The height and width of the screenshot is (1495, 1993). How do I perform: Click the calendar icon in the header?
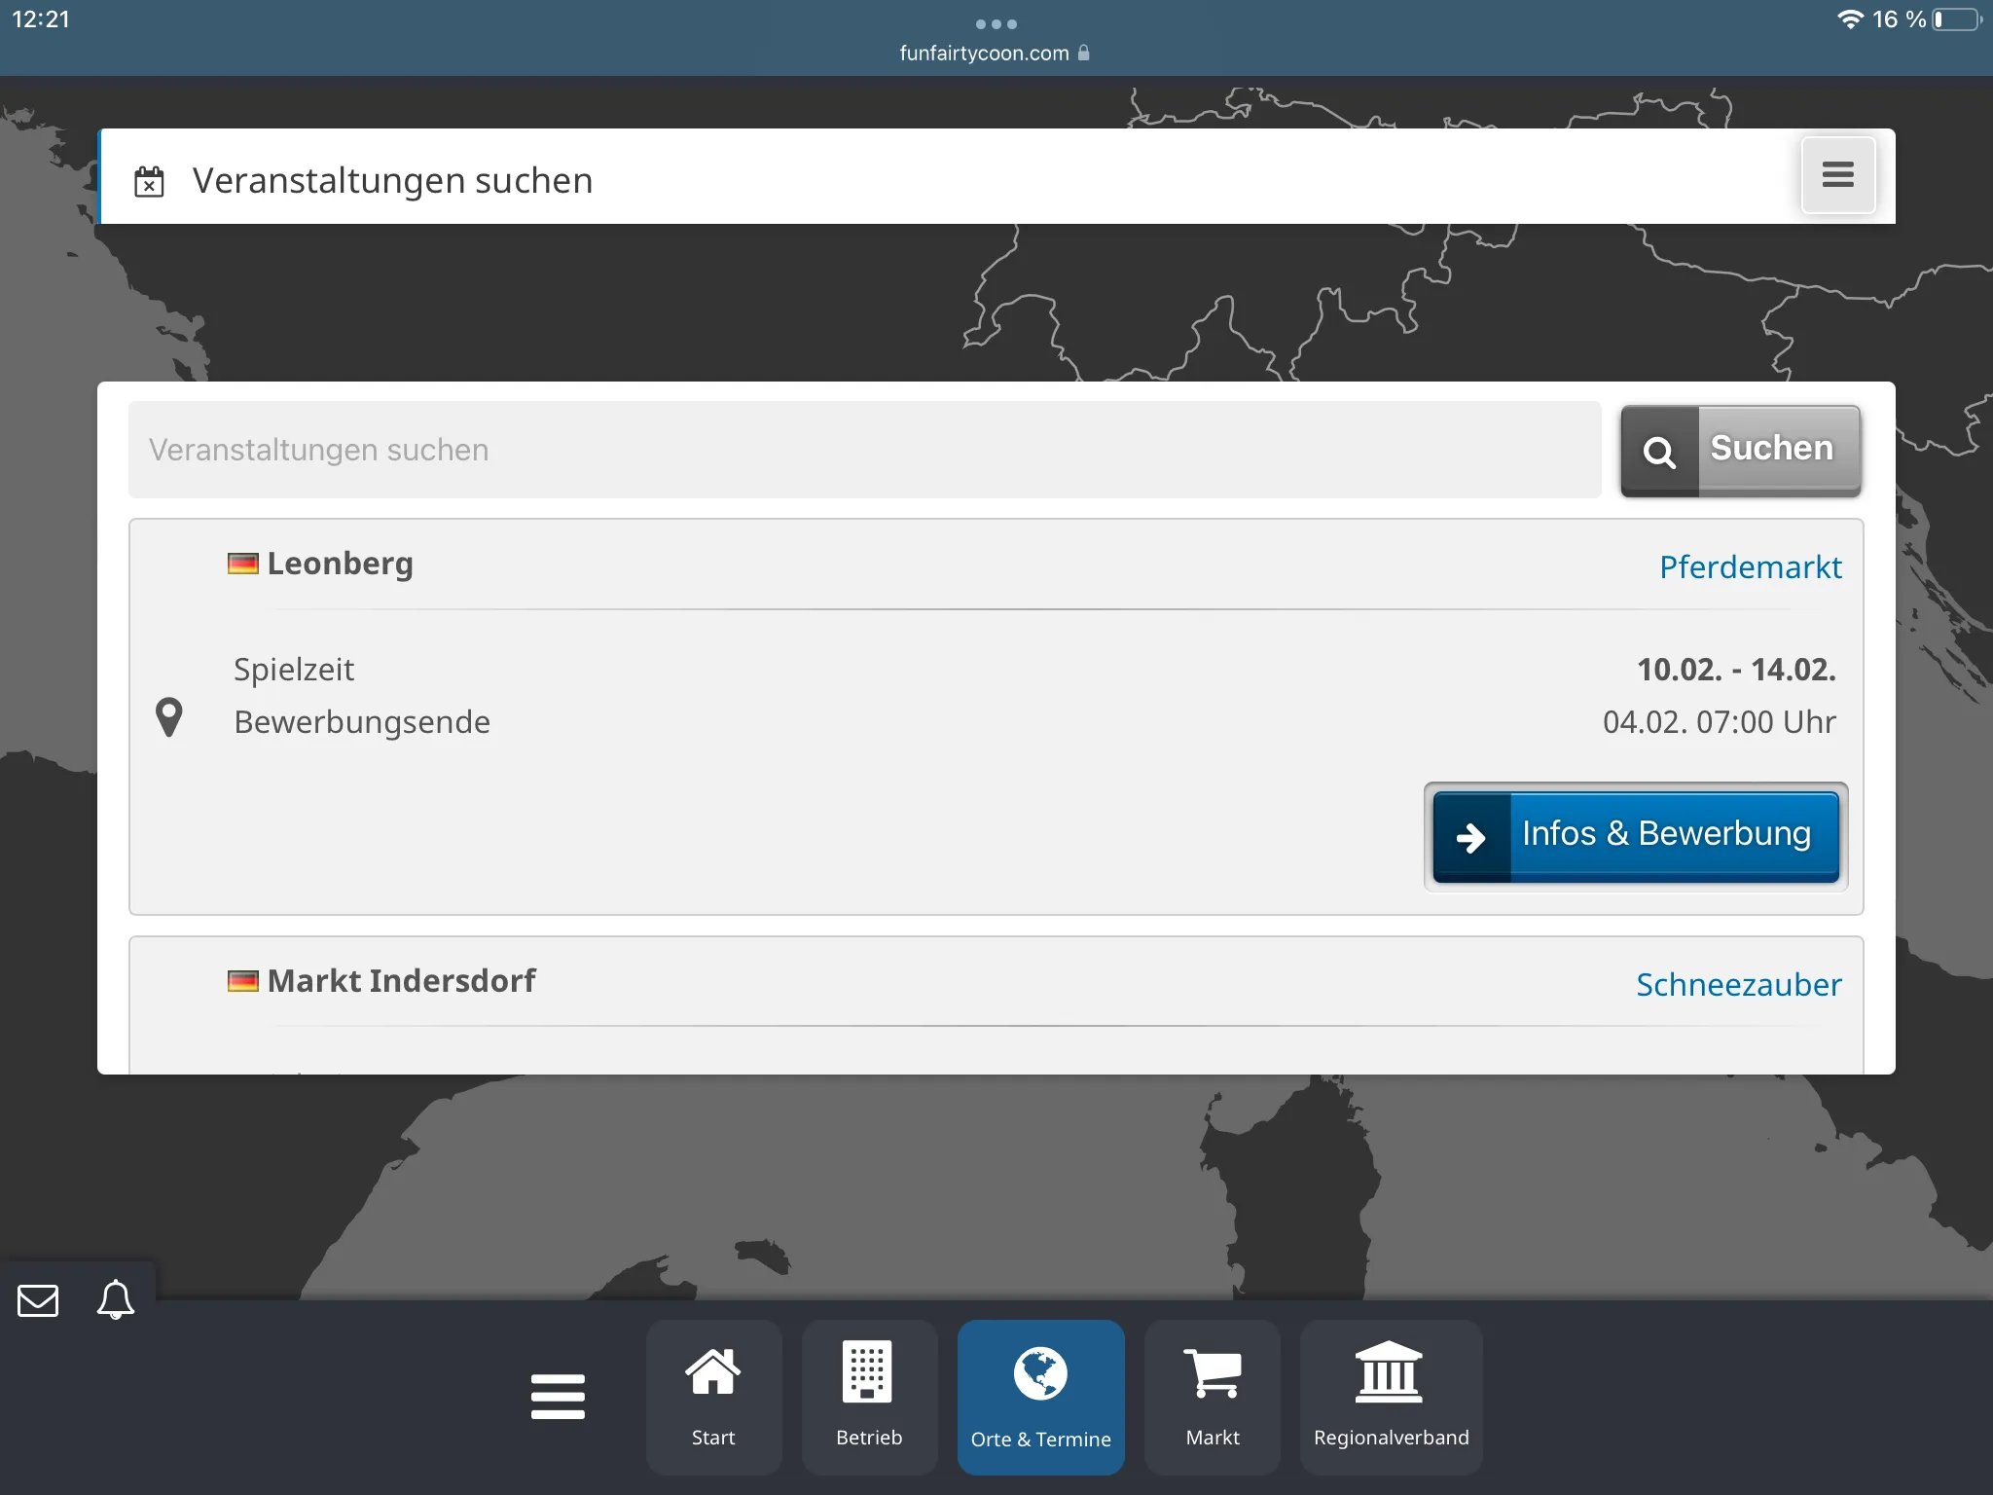tap(149, 182)
